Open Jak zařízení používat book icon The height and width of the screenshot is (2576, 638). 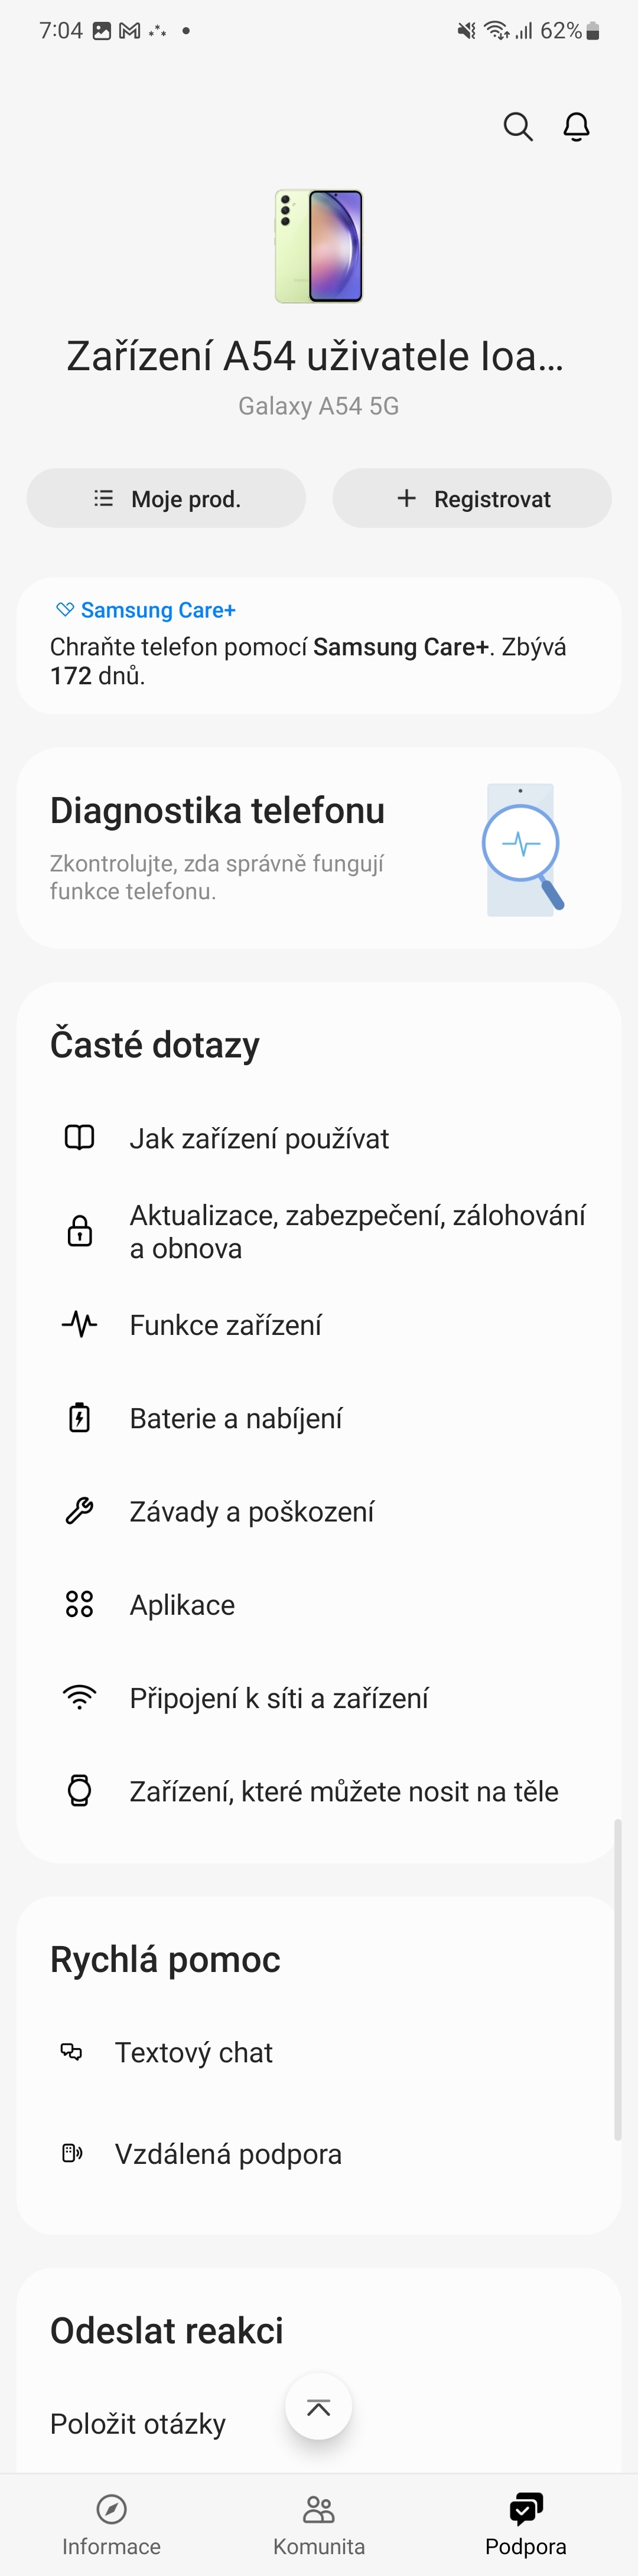click(x=80, y=1138)
